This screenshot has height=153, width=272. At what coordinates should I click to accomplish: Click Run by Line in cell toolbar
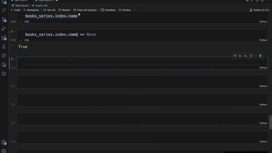pos(235,56)
